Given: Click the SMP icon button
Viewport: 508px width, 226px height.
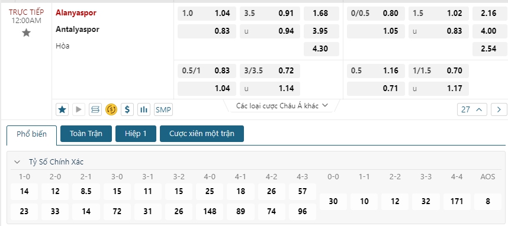Looking at the screenshot, I should [x=163, y=110].
